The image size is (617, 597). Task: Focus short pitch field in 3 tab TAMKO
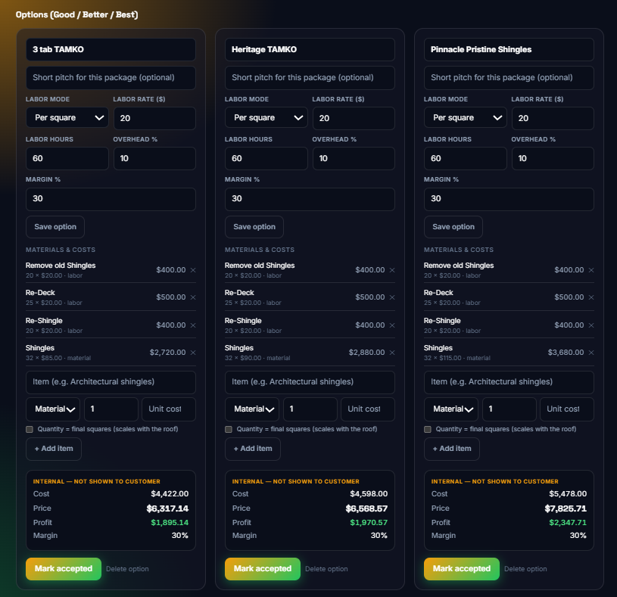coord(111,78)
